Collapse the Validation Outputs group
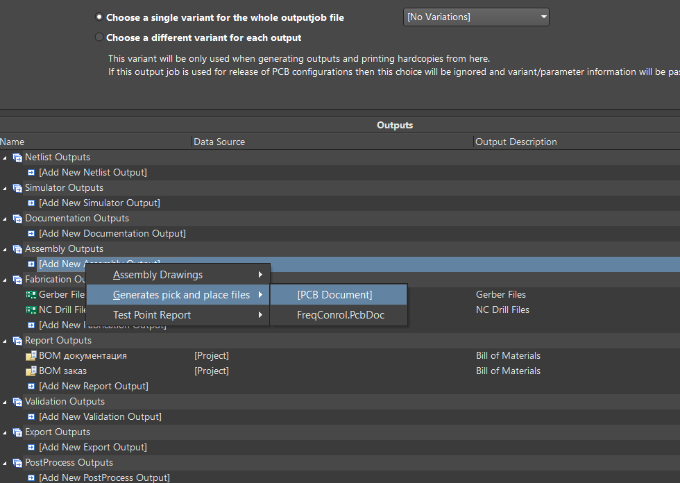 point(5,402)
